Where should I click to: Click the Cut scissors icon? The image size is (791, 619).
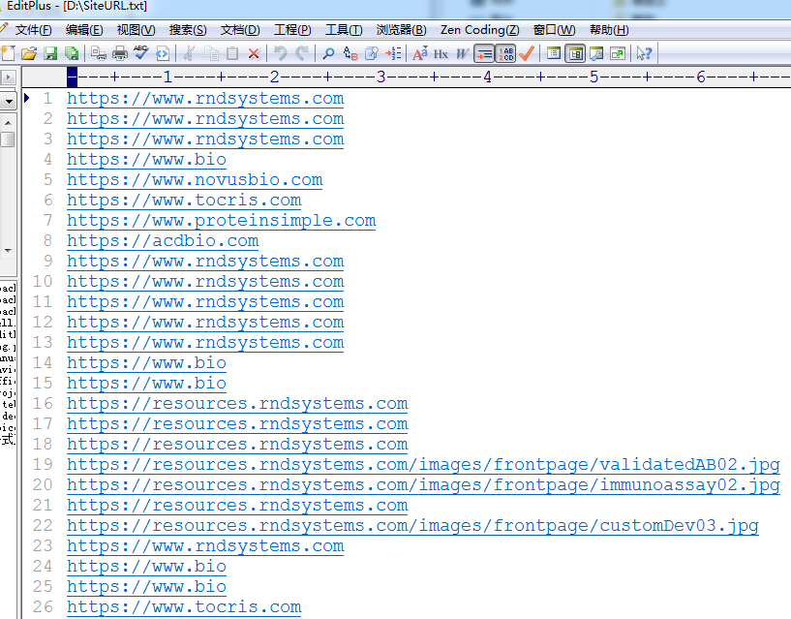(x=189, y=53)
